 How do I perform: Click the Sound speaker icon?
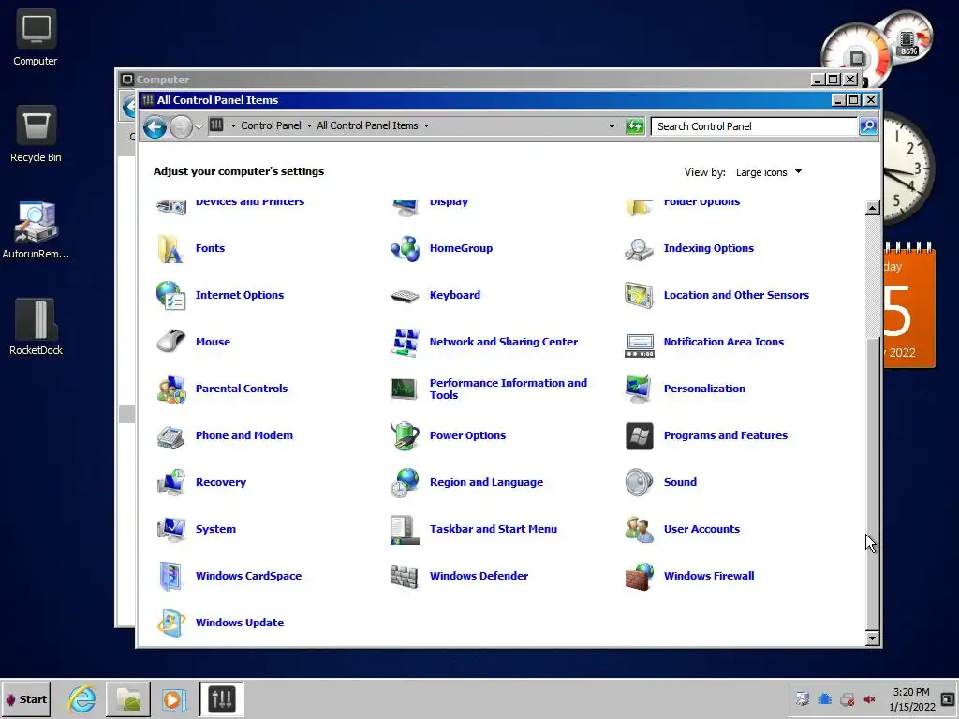coord(639,482)
